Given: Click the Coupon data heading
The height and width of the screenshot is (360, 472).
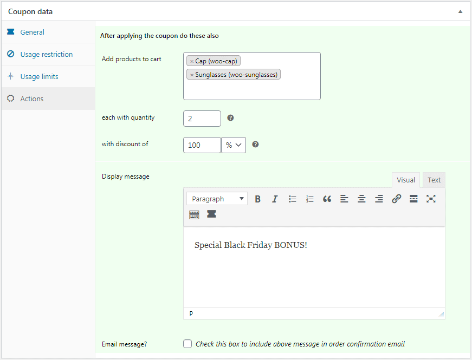Looking at the screenshot, I should (30, 11).
